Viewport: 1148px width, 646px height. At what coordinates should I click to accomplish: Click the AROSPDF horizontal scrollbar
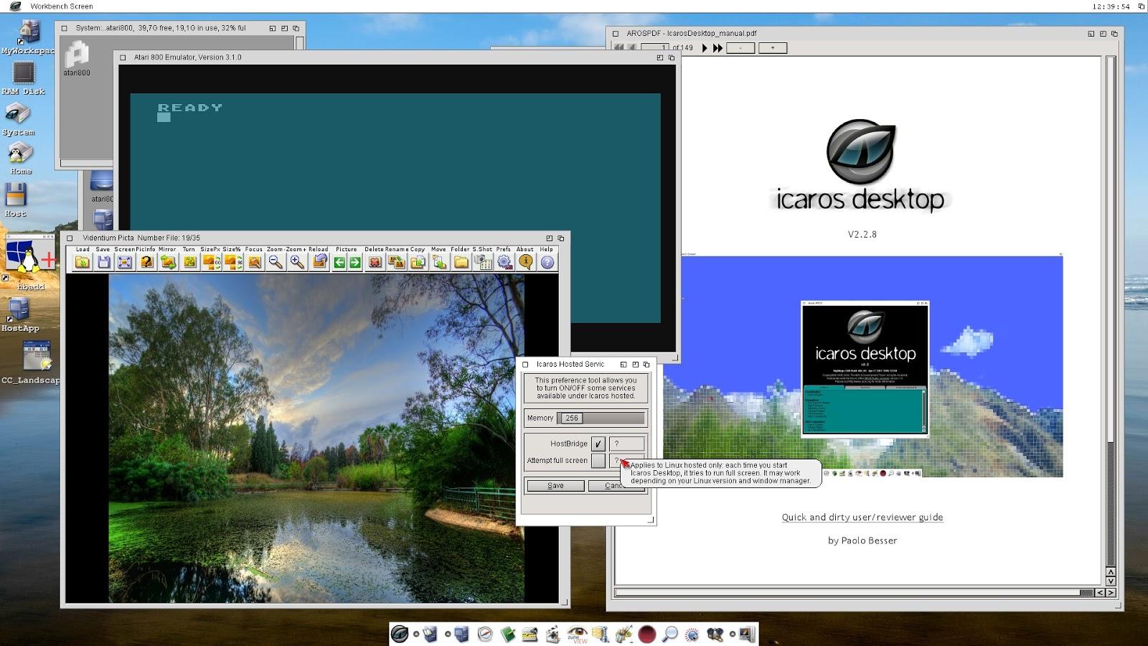click(x=854, y=593)
